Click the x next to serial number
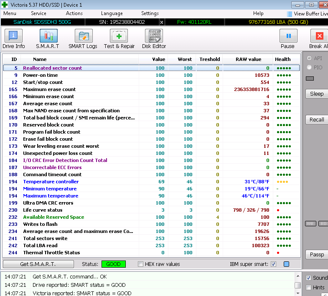Screen dimensions: 328x296 161,22
